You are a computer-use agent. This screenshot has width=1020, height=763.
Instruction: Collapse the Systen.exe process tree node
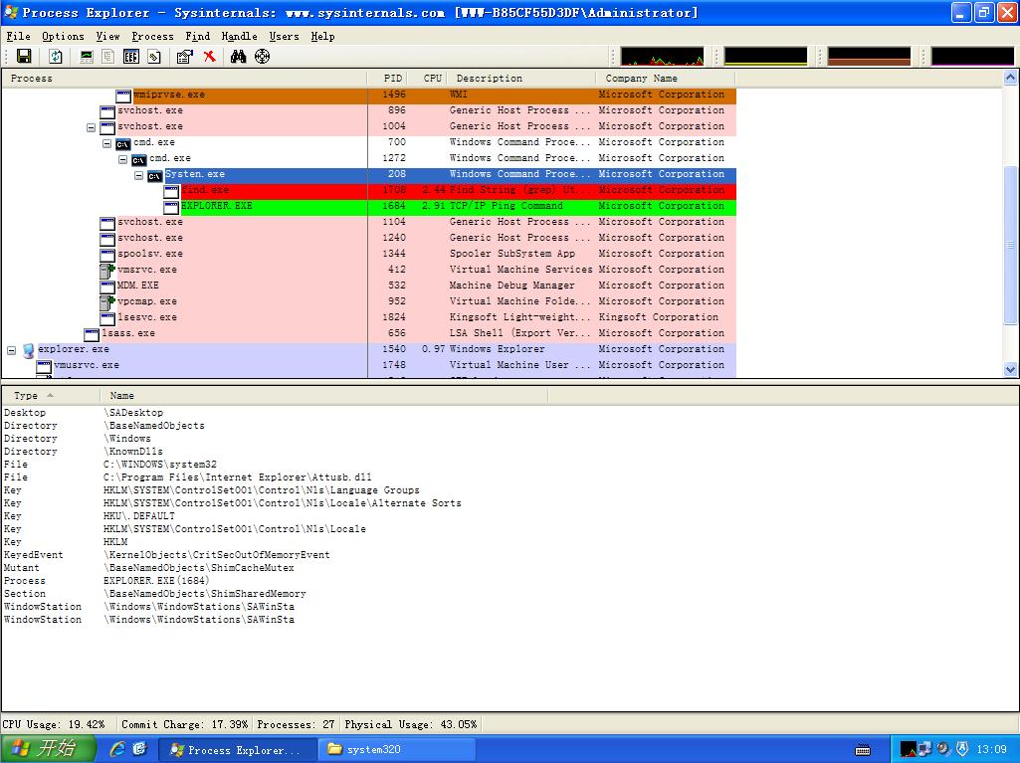(139, 175)
